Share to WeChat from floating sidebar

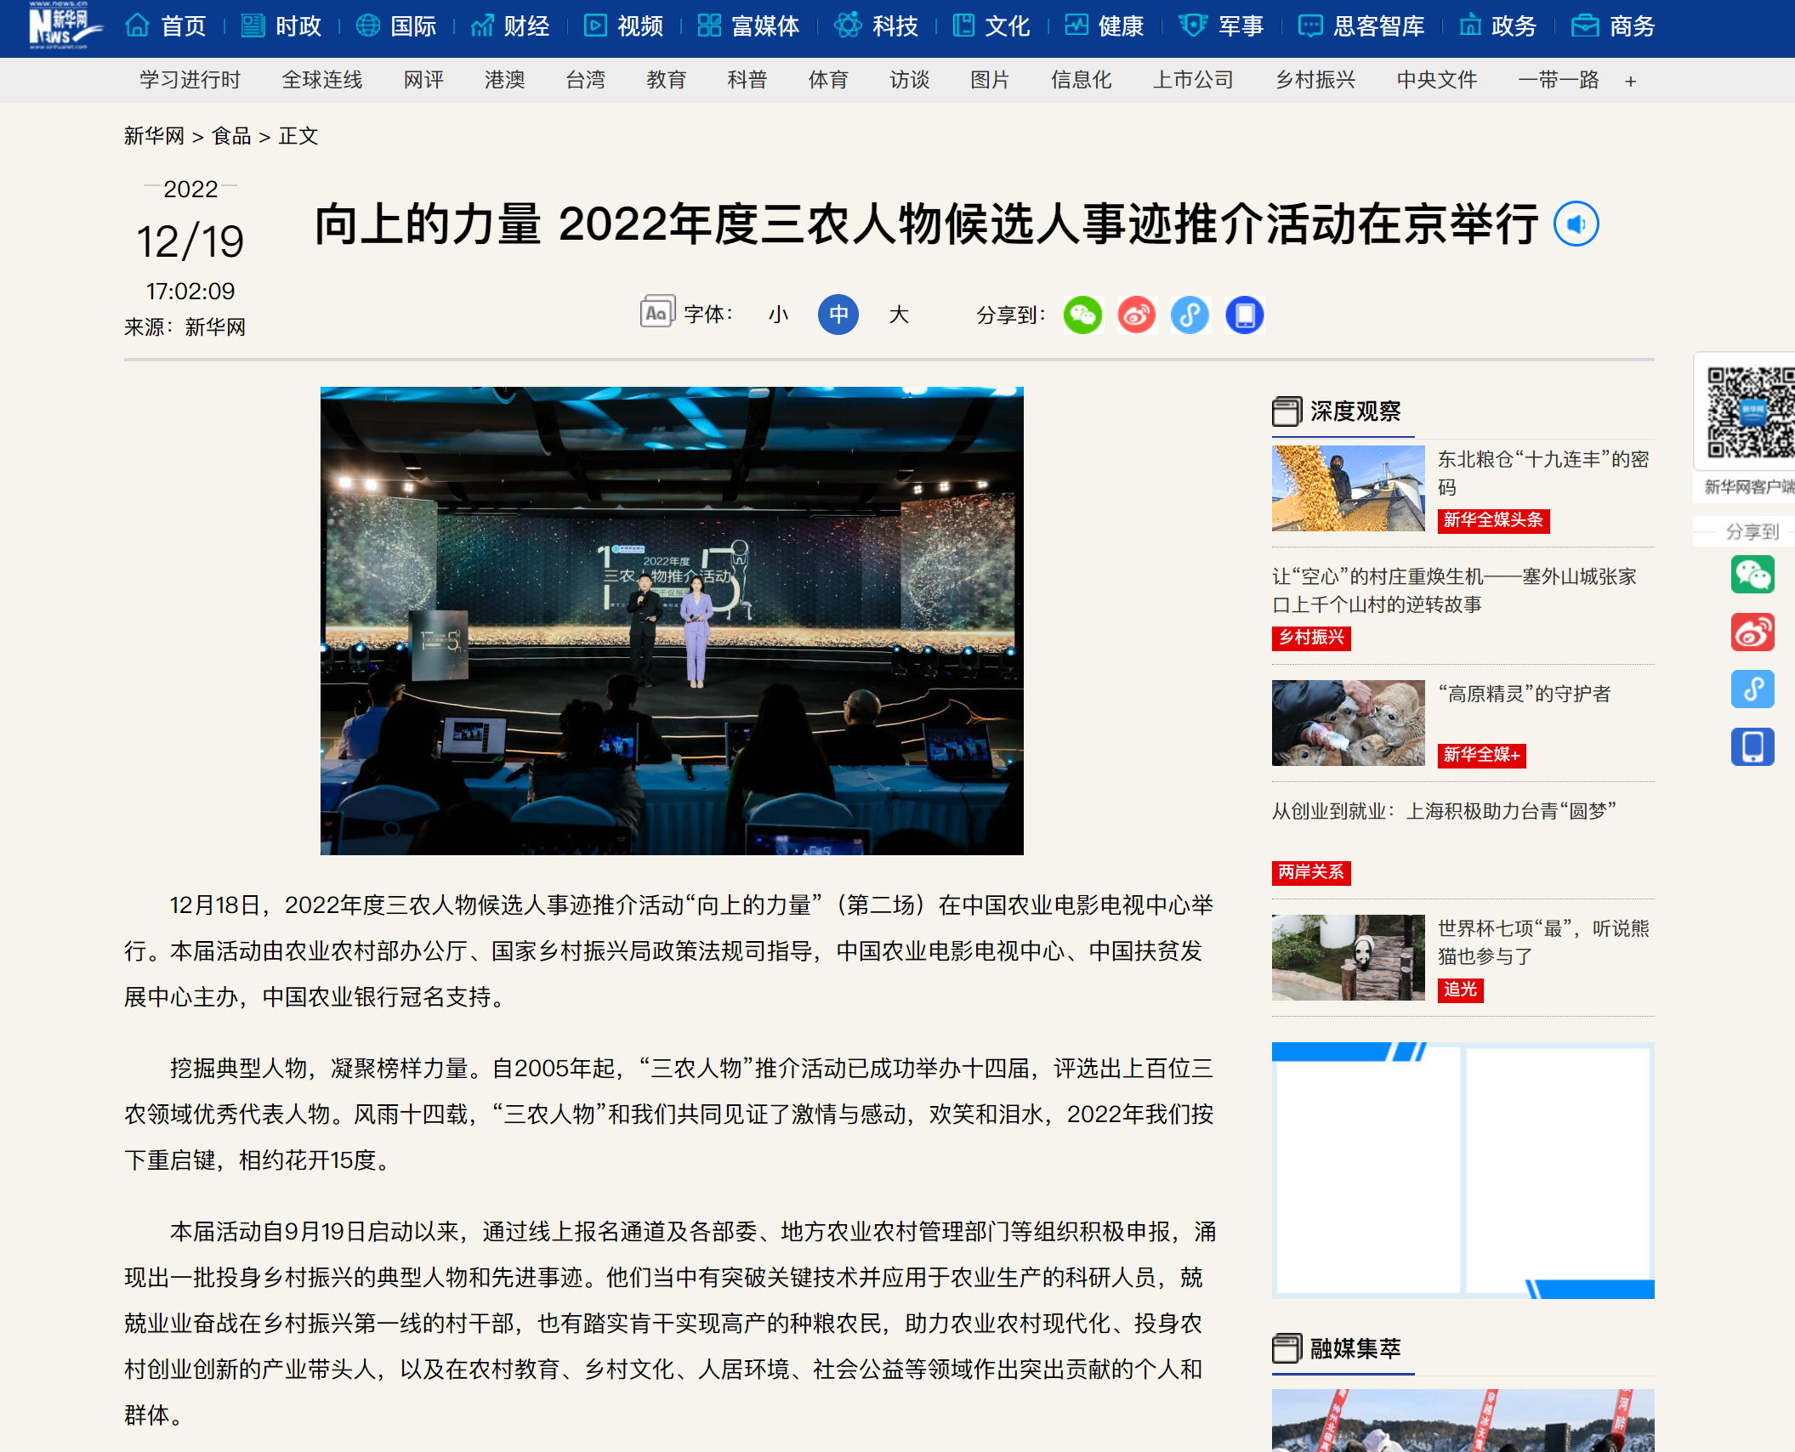pyautogui.click(x=1752, y=575)
